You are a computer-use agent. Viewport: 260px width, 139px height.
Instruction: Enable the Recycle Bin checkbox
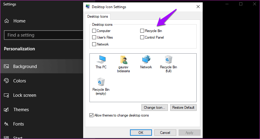(142, 31)
